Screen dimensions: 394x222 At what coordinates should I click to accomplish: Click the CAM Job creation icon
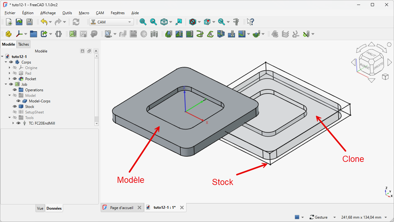pos(73,34)
